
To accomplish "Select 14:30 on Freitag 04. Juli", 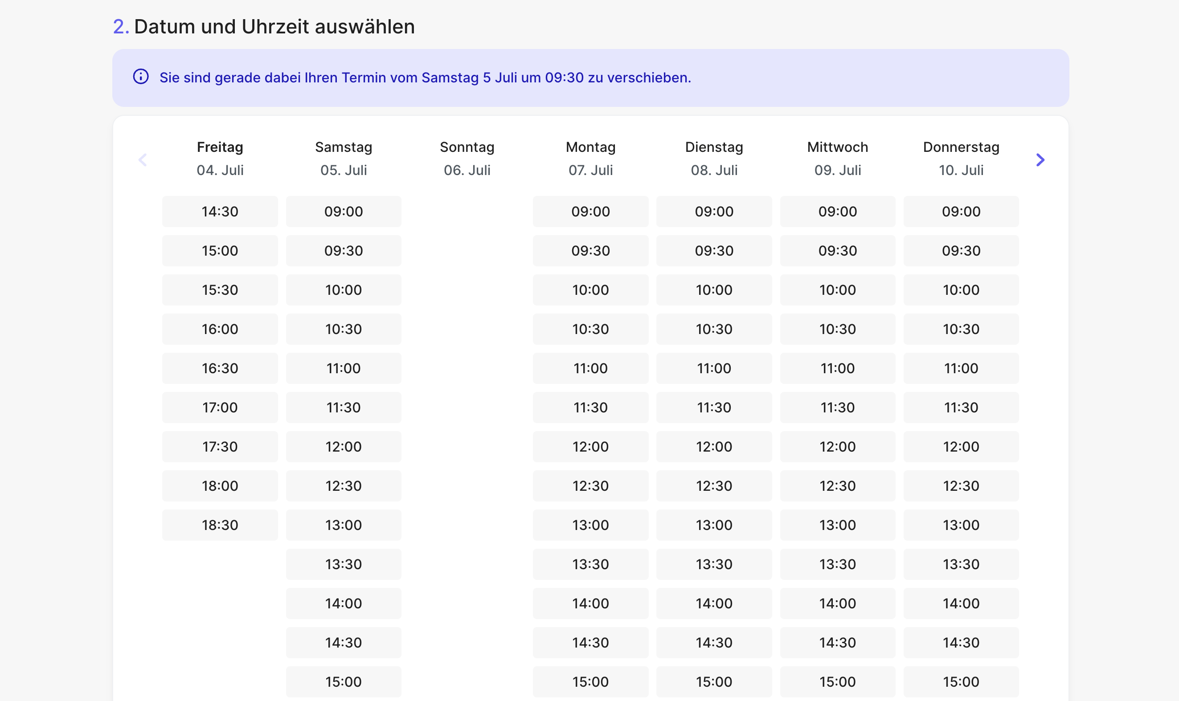I will click(220, 211).
